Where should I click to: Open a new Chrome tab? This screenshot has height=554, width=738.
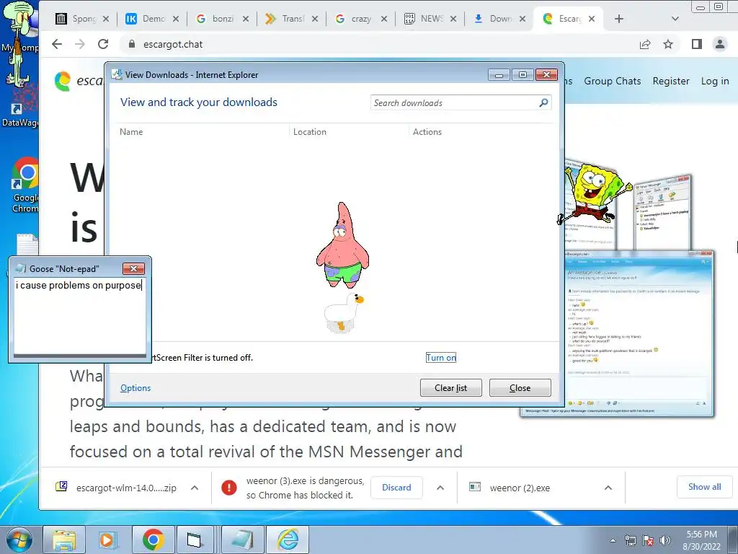(x=619, y=19)
